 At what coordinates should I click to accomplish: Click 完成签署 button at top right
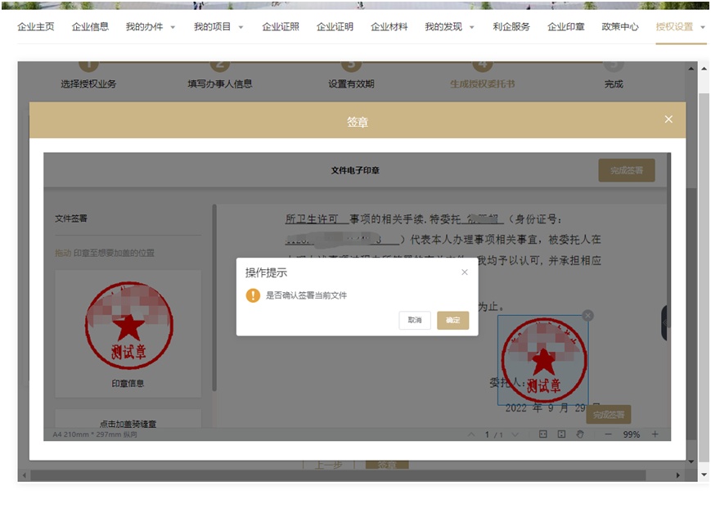coord(626,170)
